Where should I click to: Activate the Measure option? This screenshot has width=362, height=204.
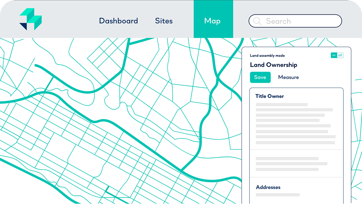coord(288,77)
